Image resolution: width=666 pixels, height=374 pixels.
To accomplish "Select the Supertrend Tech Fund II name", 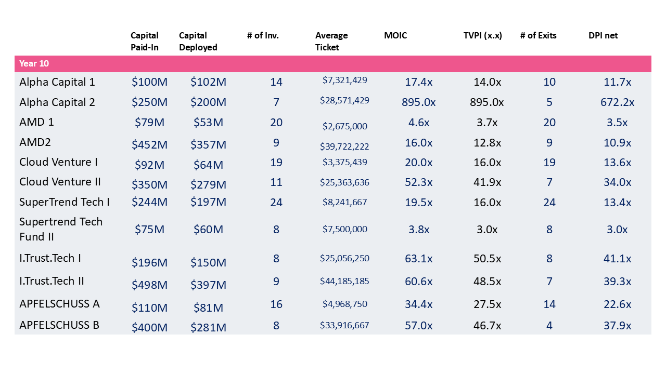I will (61, 229).
